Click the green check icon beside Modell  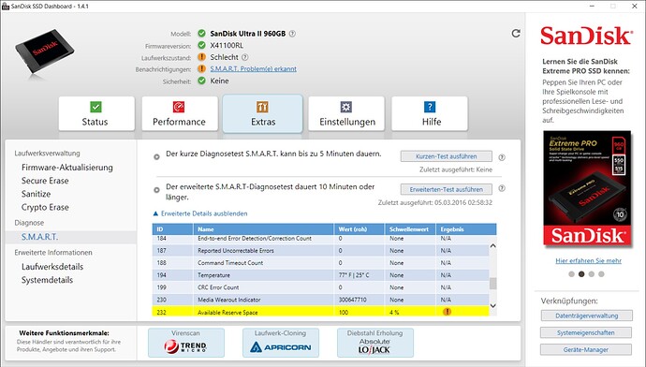coord(201,33)
